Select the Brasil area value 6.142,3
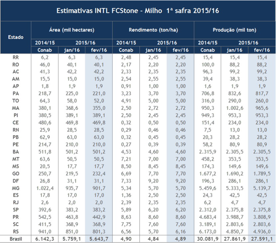Viewport: 276px width, 243px height. click(45, 239)
